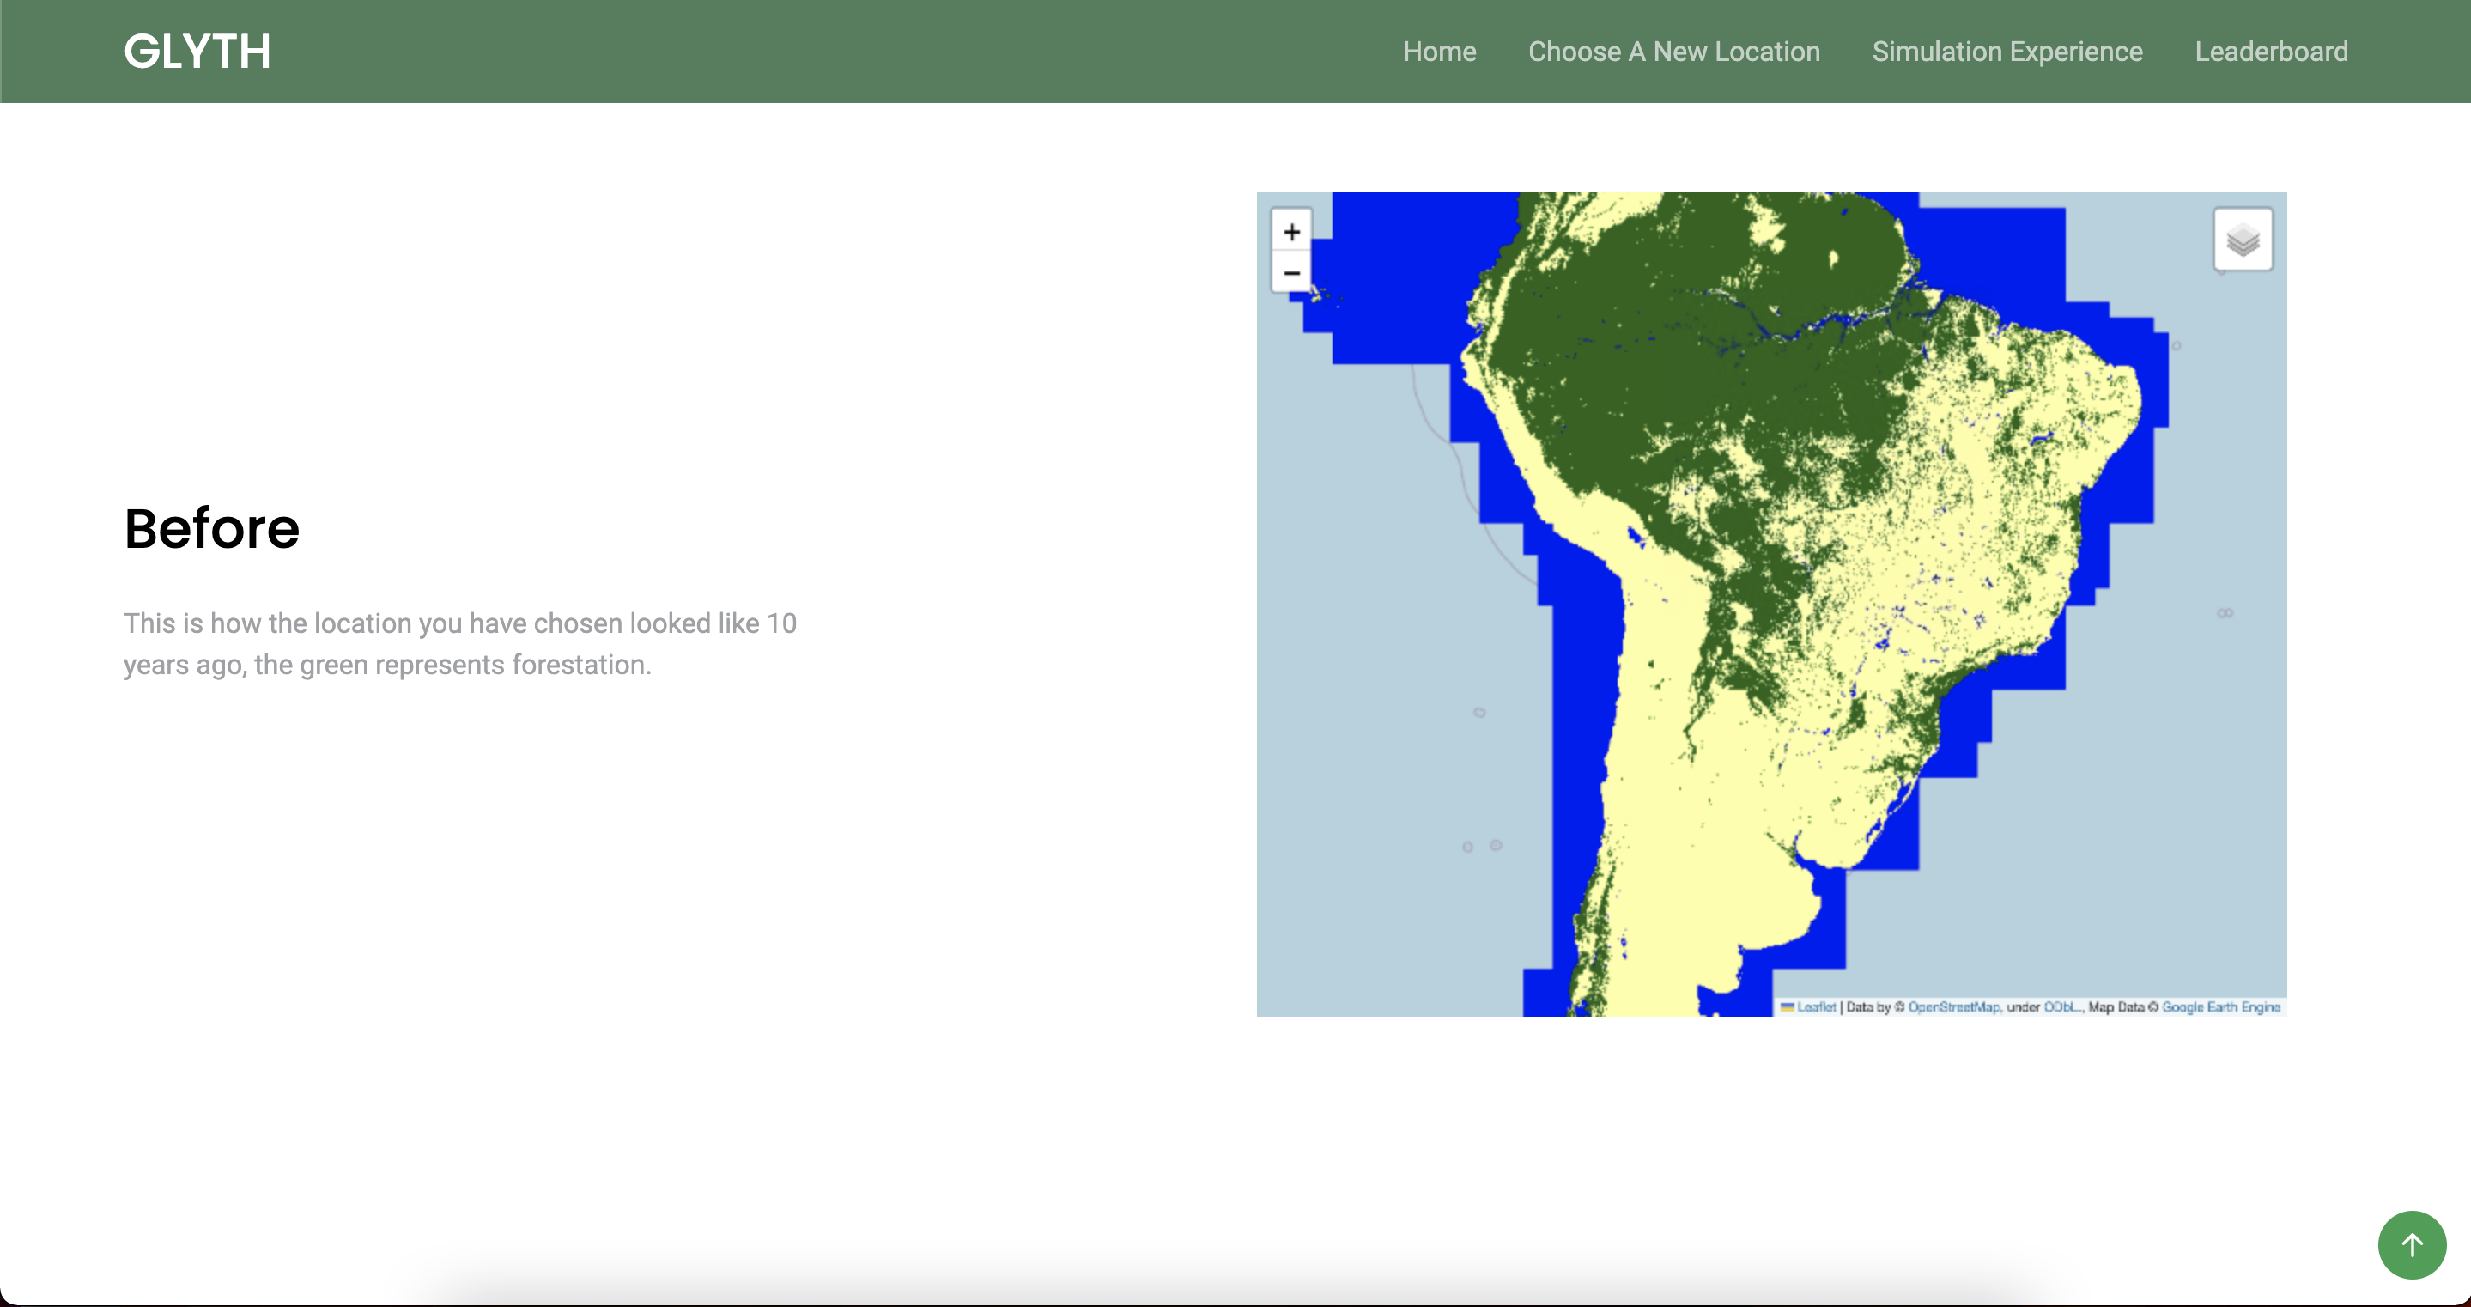Open Choose A New Location

(x=1673, y=52)
